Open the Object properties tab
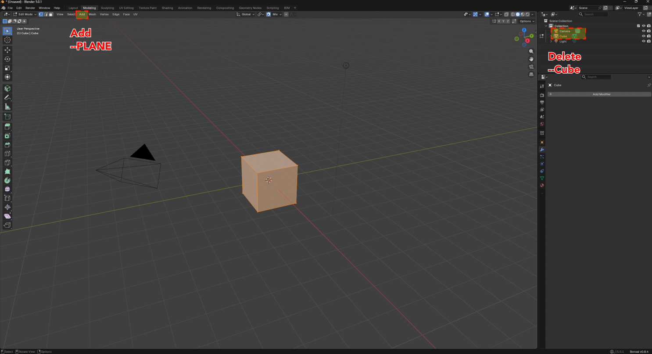Screen dimensions: 652x354 pos(542,143)
